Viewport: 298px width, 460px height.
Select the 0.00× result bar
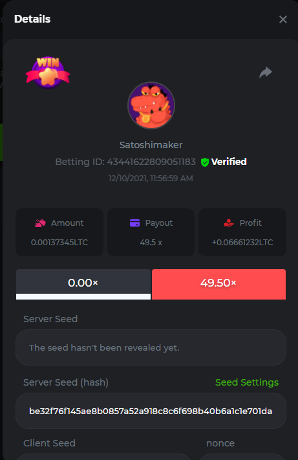tap(83, 281)
